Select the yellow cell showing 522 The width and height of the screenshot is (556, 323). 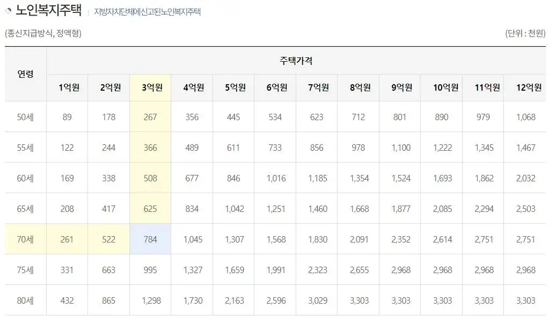[108, 239]
